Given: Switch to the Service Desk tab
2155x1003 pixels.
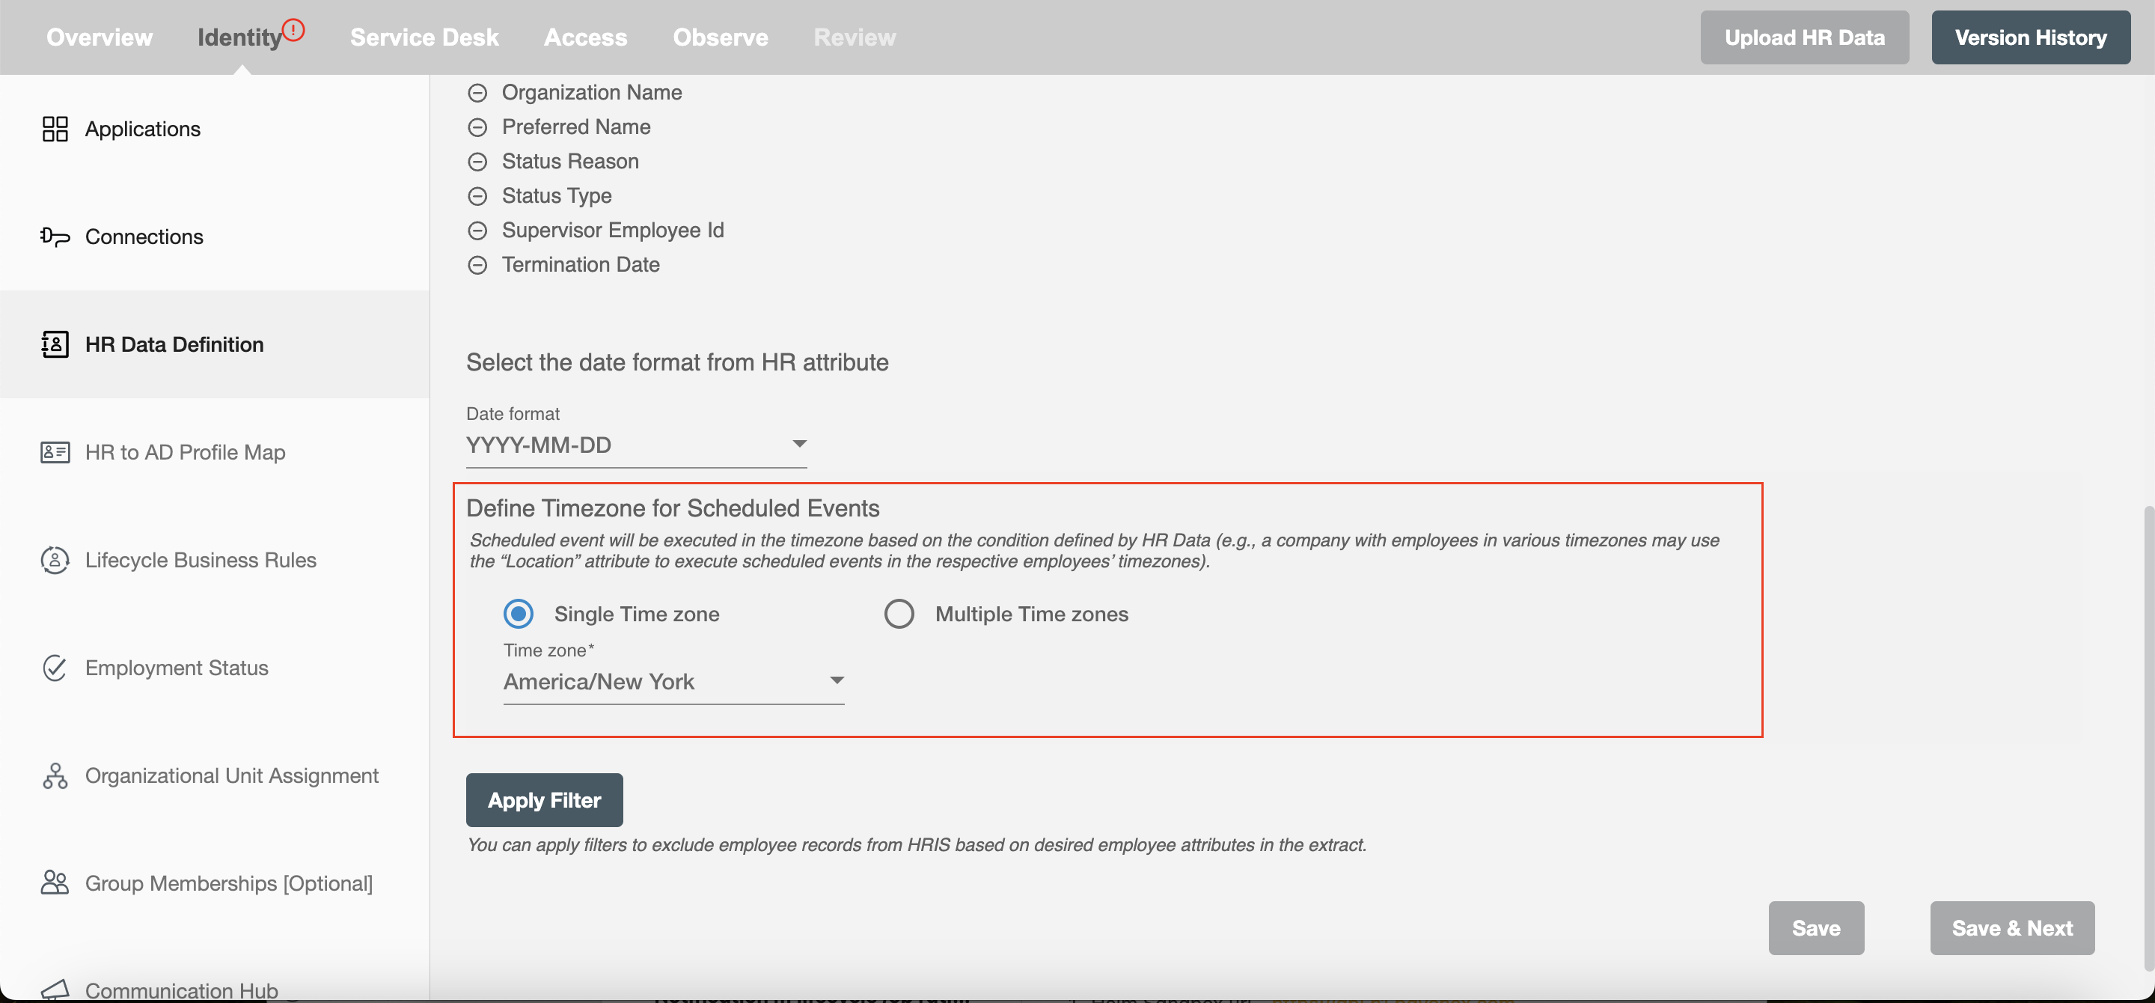Looking at the screenshot, I should (x=424, y=37).
